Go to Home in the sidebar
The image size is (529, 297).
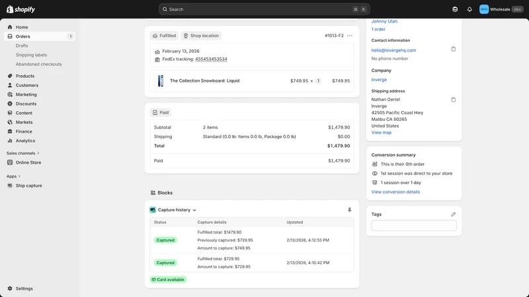40,27
